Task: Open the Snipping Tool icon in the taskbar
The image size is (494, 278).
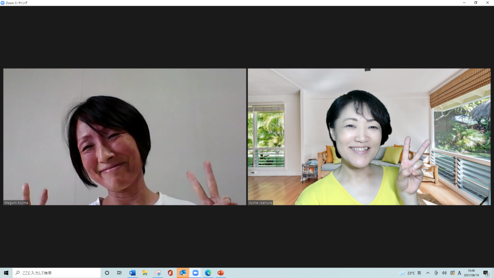Action: tap(158, 273)
